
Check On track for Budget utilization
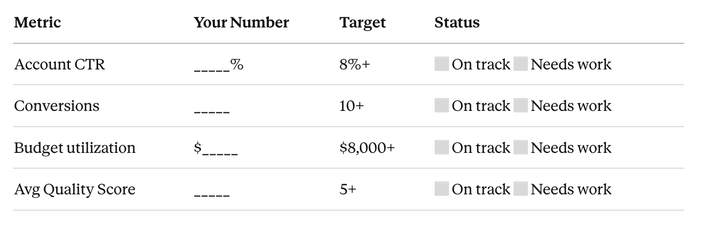coord(442,148)
